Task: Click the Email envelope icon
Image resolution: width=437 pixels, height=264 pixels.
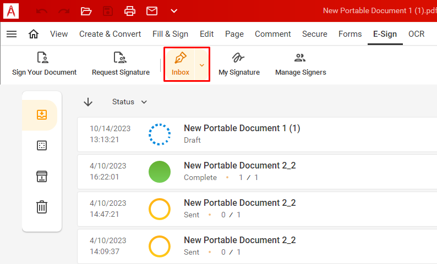Action: [152, 11]
